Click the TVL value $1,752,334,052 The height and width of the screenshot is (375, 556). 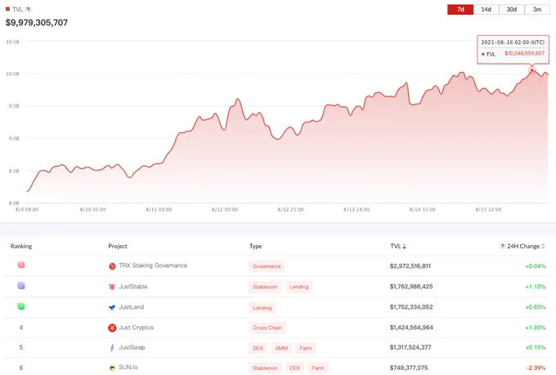(411, 307)
